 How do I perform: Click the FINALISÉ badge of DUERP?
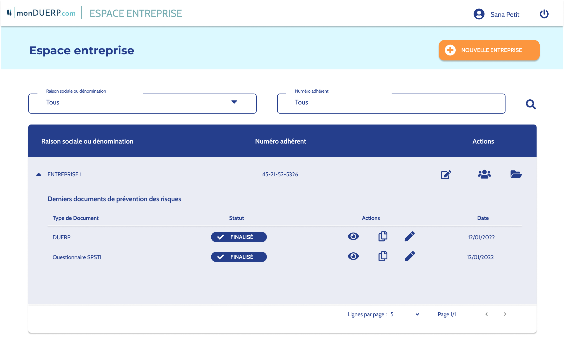point(239,237)
